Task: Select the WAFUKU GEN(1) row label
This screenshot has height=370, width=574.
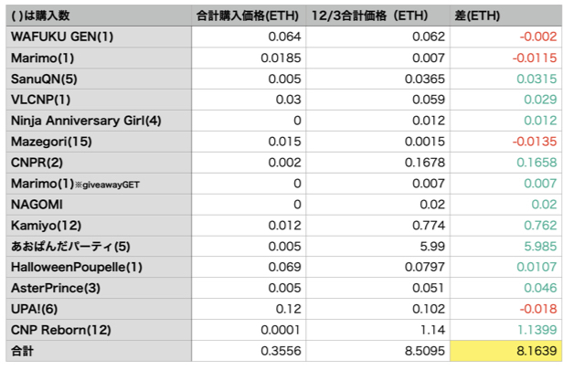Action: [x=99, y=37]
